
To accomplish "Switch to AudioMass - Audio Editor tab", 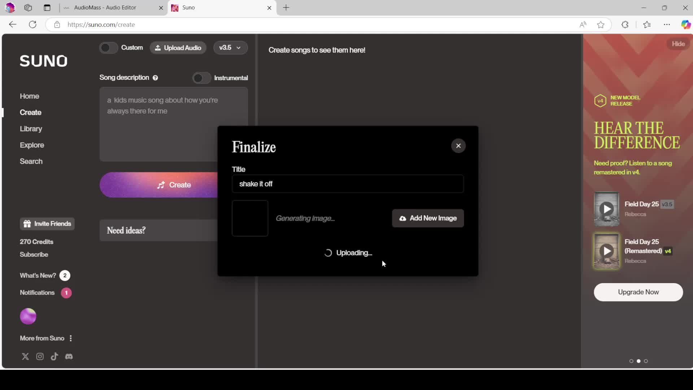I will (105, 8).
